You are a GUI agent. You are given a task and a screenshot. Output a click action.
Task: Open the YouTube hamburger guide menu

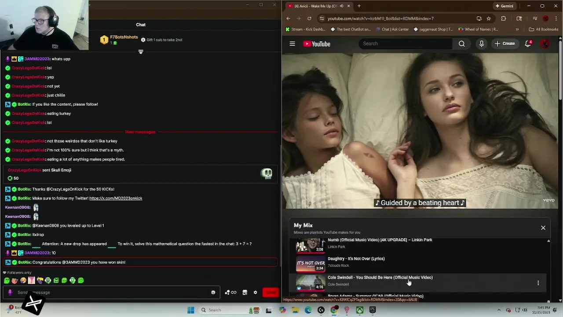tap(292, 44)
